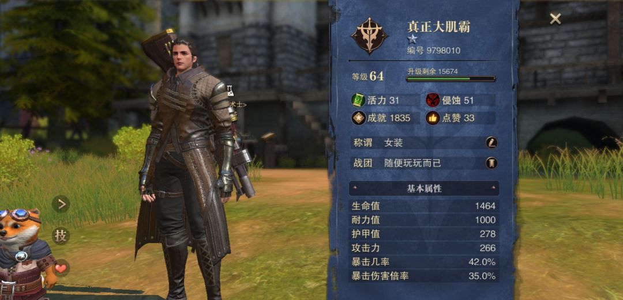
Task: Collapse the 基本属性 section header
Action: (424, 188)
